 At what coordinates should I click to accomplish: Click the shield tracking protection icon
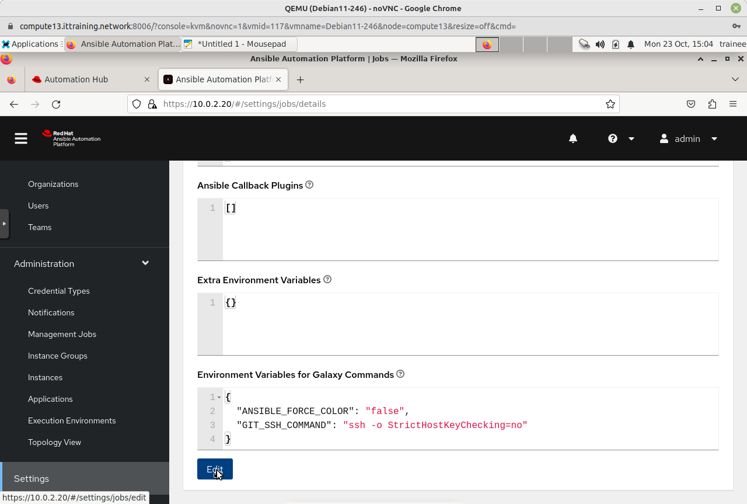137,104
